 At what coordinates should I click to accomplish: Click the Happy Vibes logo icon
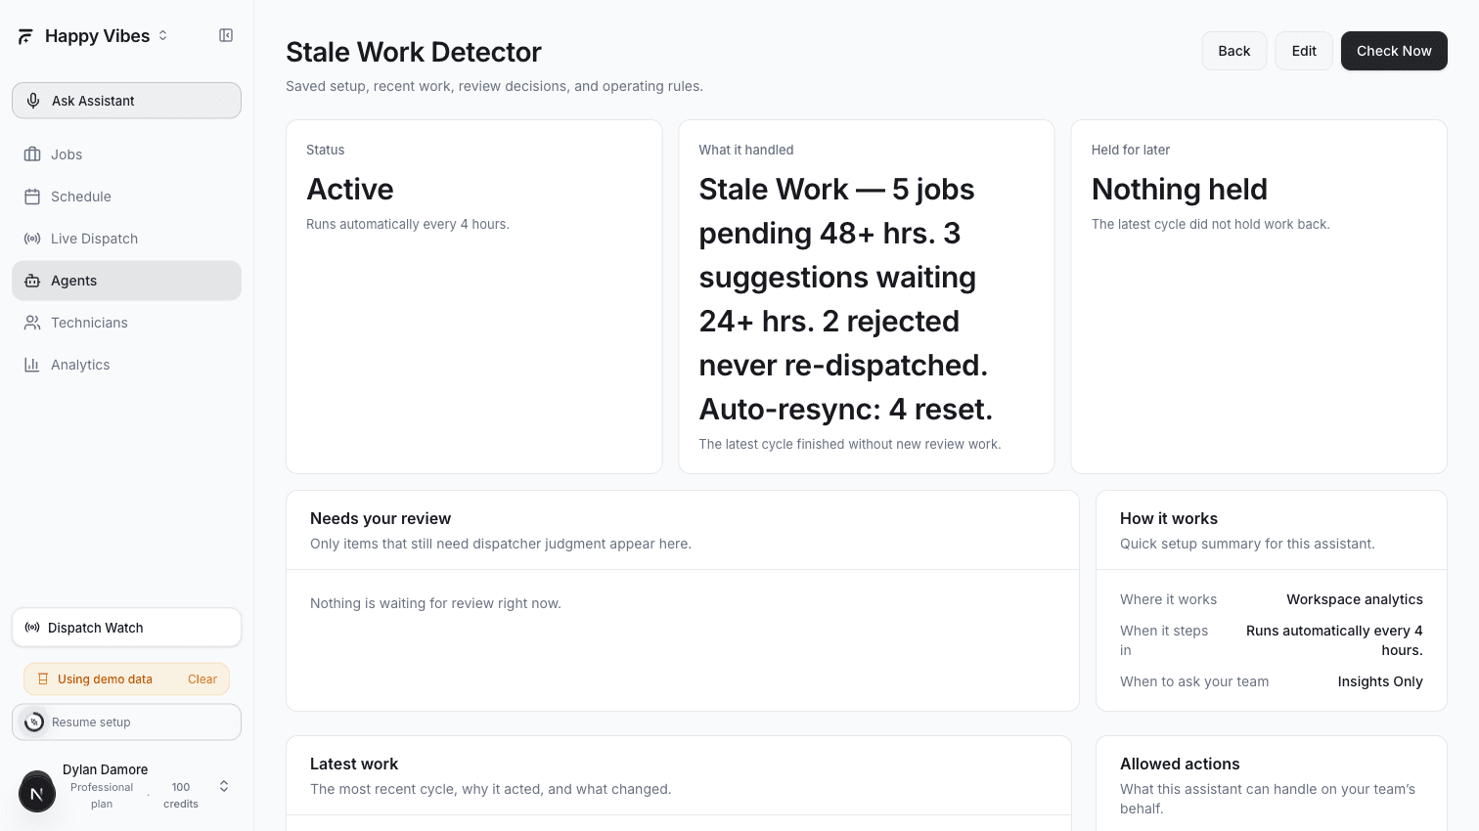point(24,35)
